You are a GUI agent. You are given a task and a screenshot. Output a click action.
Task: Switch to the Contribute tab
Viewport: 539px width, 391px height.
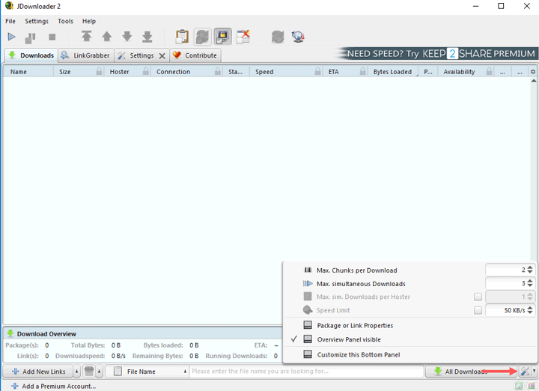point(195,55)
